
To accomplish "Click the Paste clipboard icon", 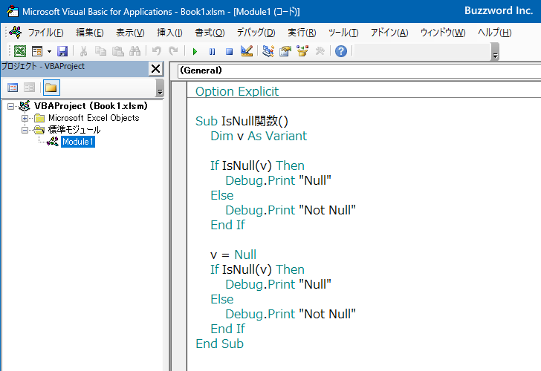I will pos(118,51).
